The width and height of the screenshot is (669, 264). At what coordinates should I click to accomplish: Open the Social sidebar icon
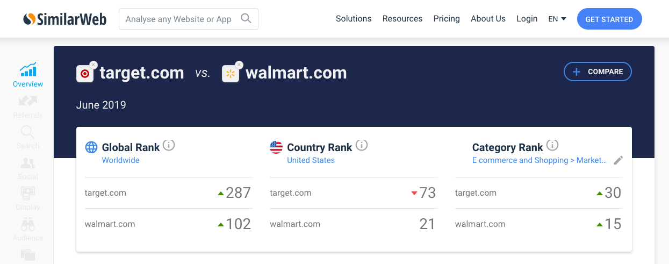(28, 163)
